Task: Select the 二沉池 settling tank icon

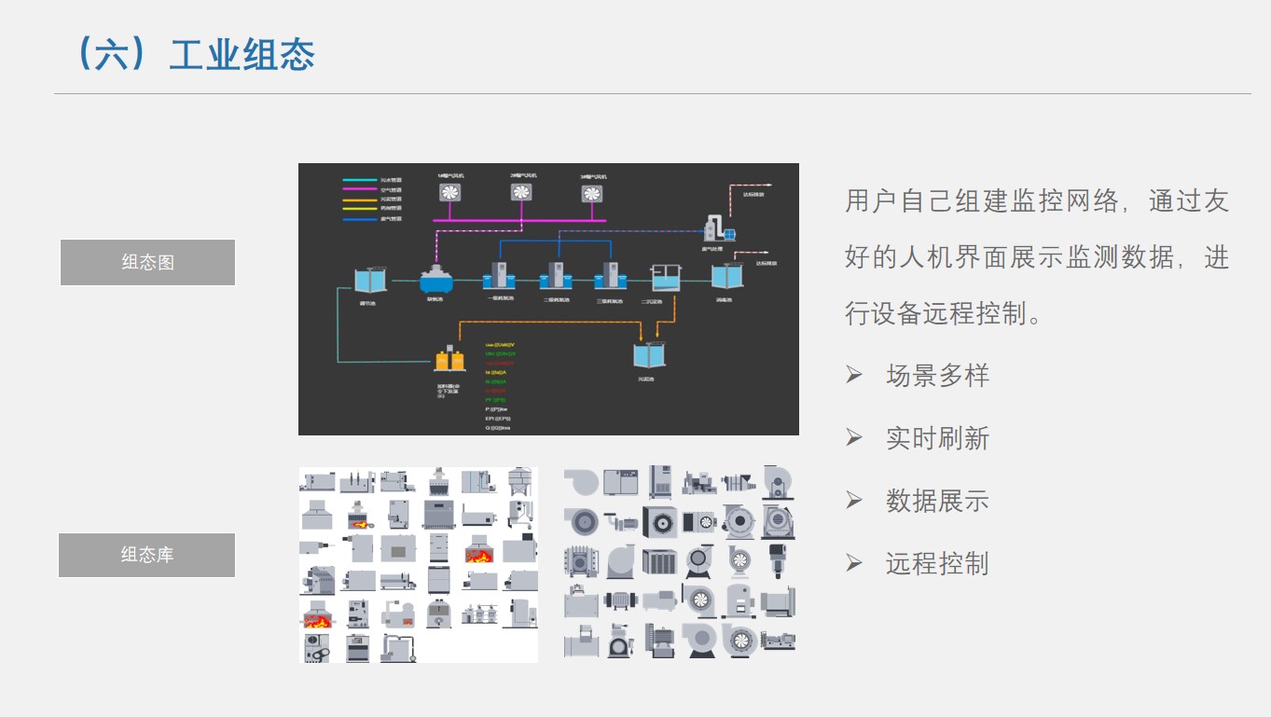Action: tap(666, 278)
